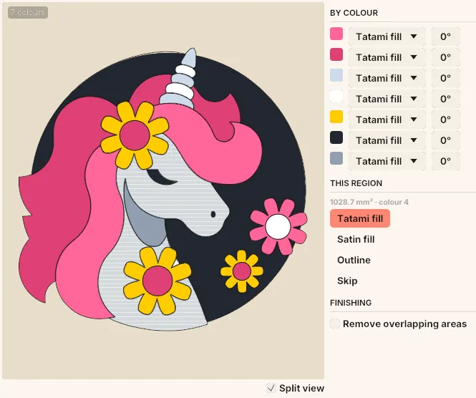Open fill type dropdown for grey-blue
476x398 pixels.
pyautogui.click(x=387, y=161)
